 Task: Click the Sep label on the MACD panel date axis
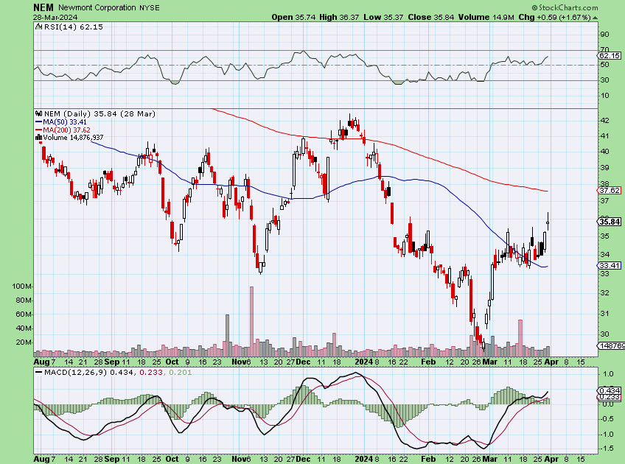coord(112,459)
